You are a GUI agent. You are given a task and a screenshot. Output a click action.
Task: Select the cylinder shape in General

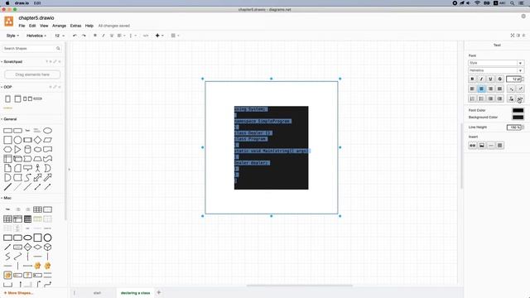tap(27, 149)
